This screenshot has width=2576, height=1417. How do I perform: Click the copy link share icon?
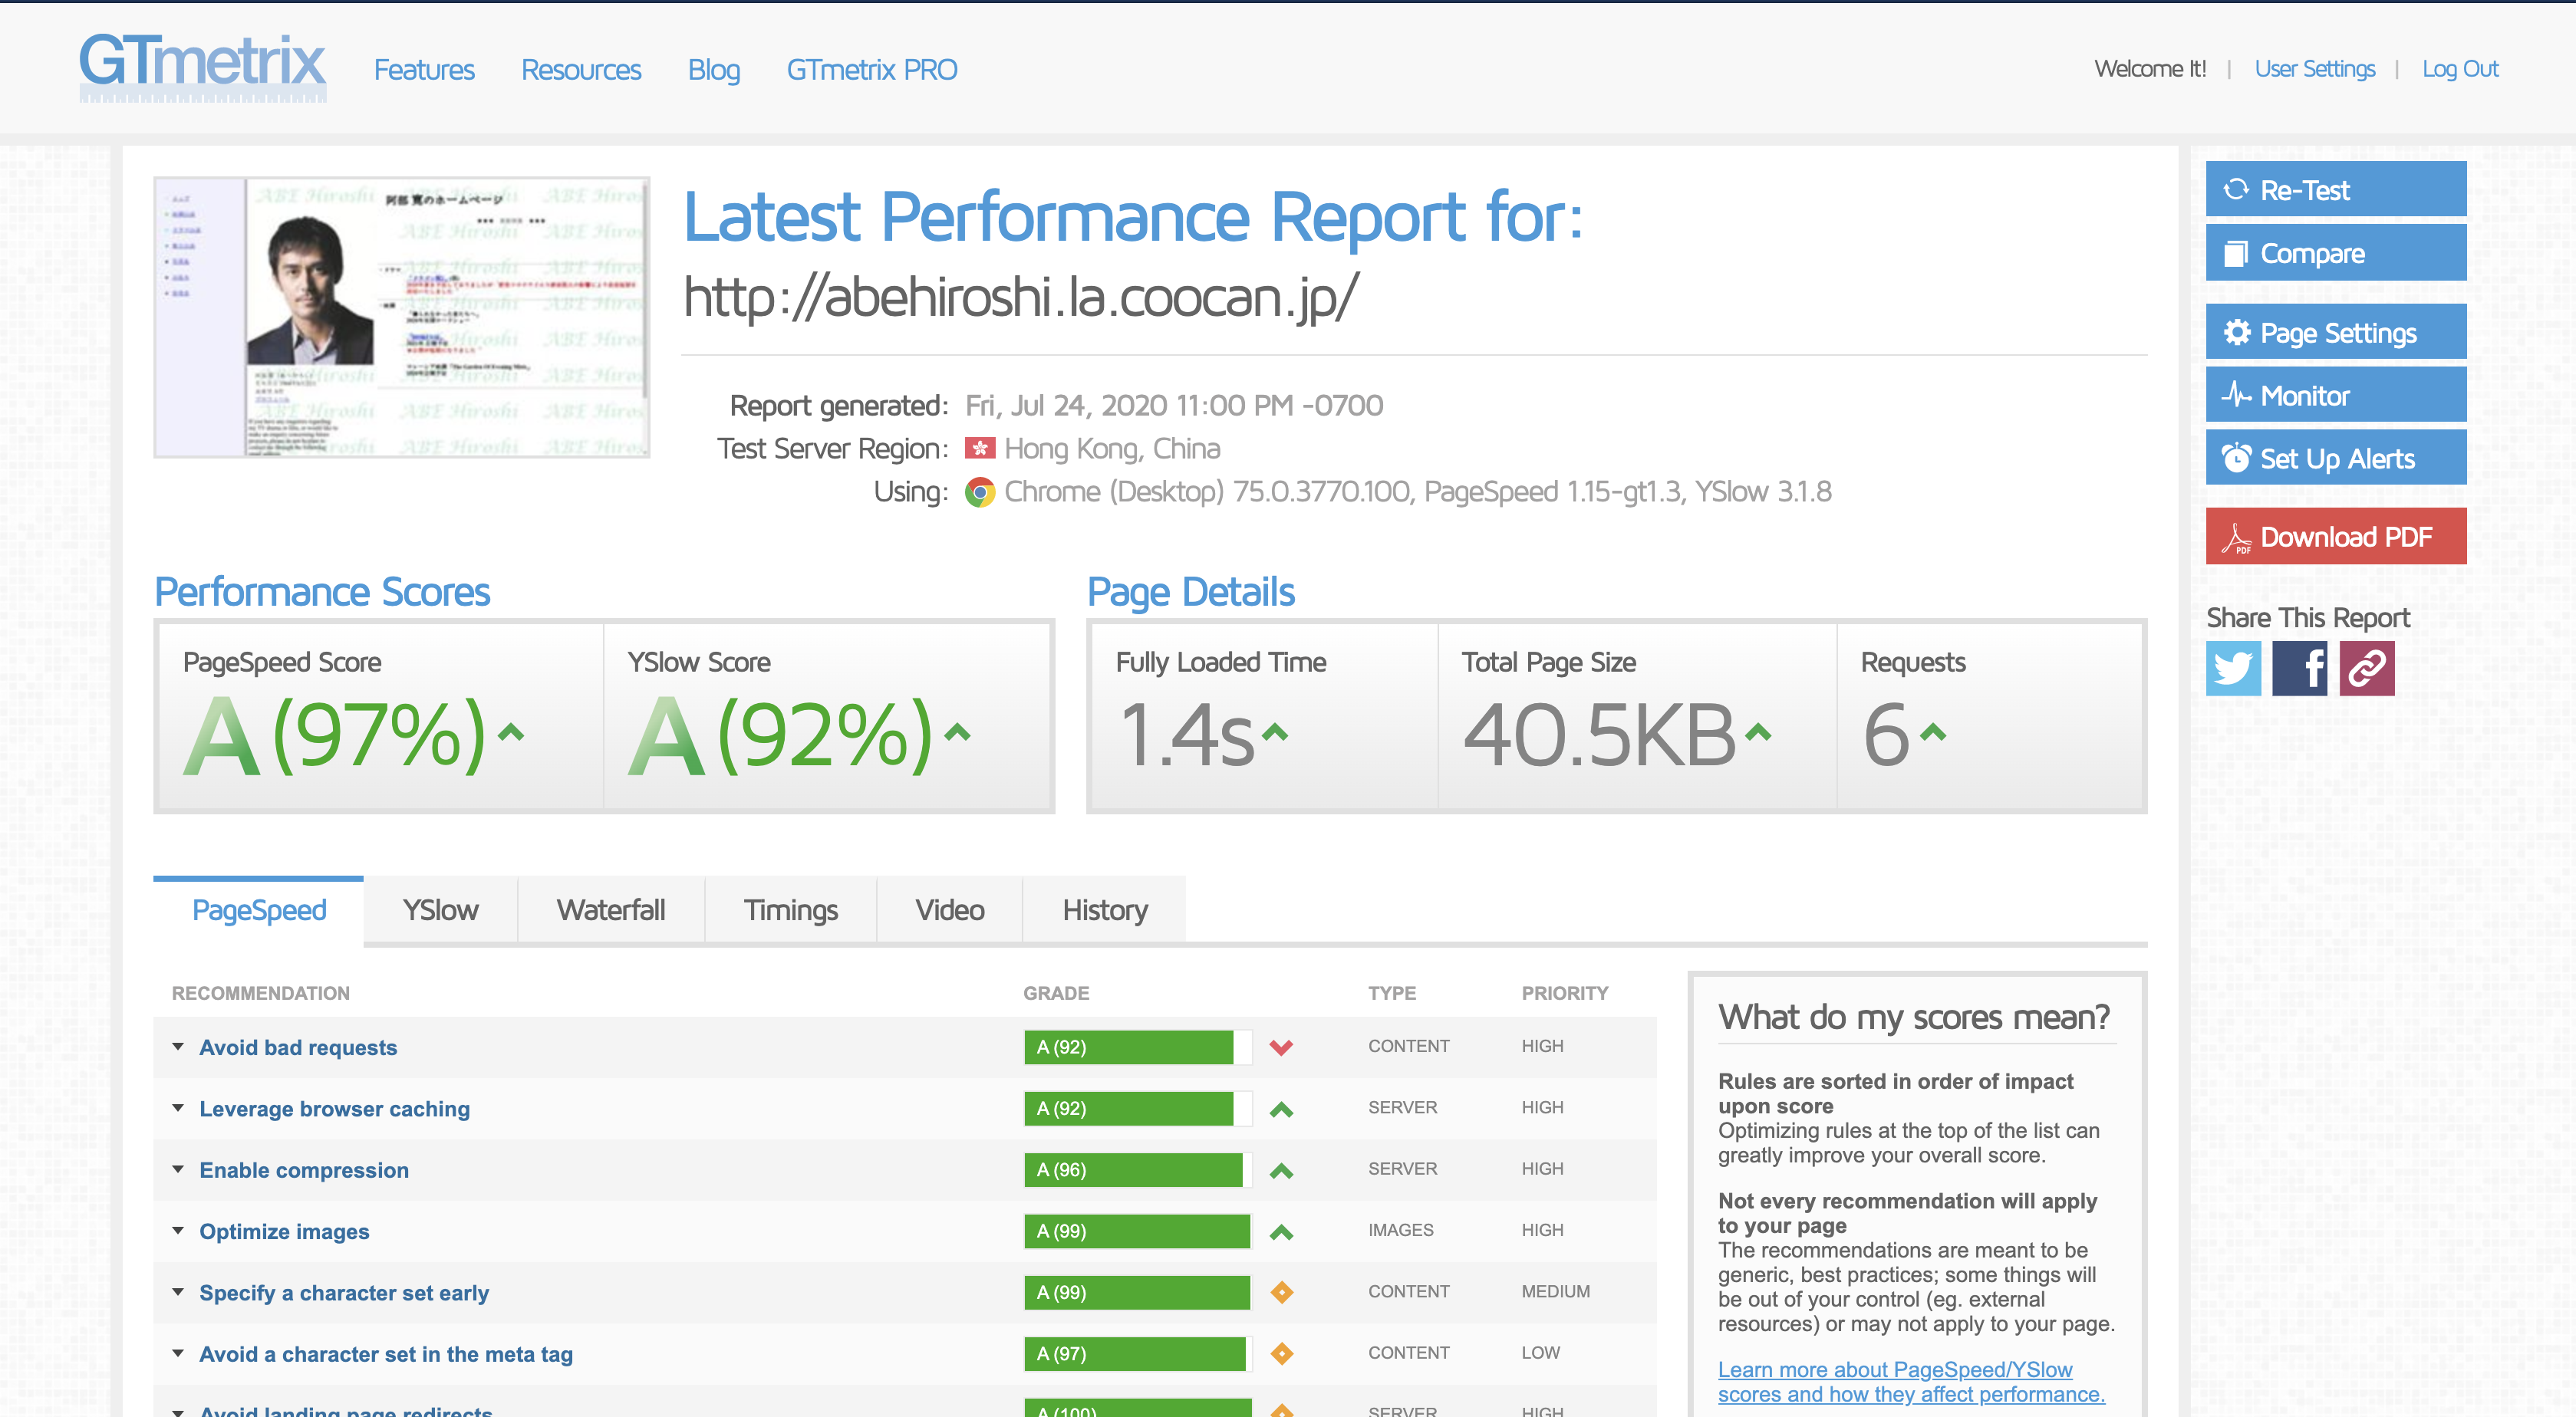click(x=2366, y=669)
